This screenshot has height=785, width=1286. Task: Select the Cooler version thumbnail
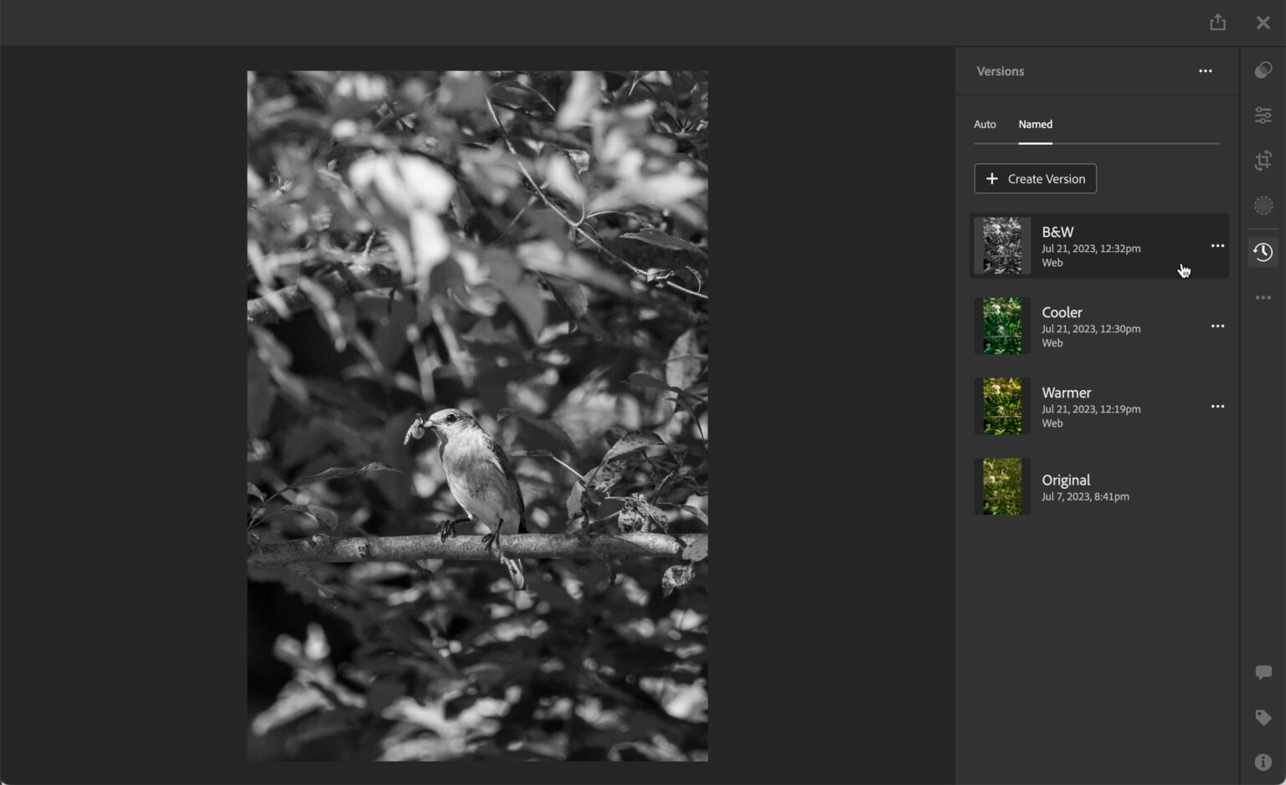pyautogui.click(x=1001, y=326)
